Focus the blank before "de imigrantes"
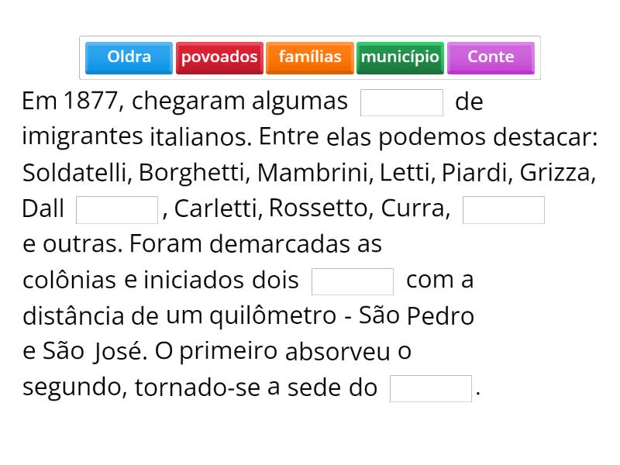This screenshot has height=465, width=620. [x=402, y=102]
